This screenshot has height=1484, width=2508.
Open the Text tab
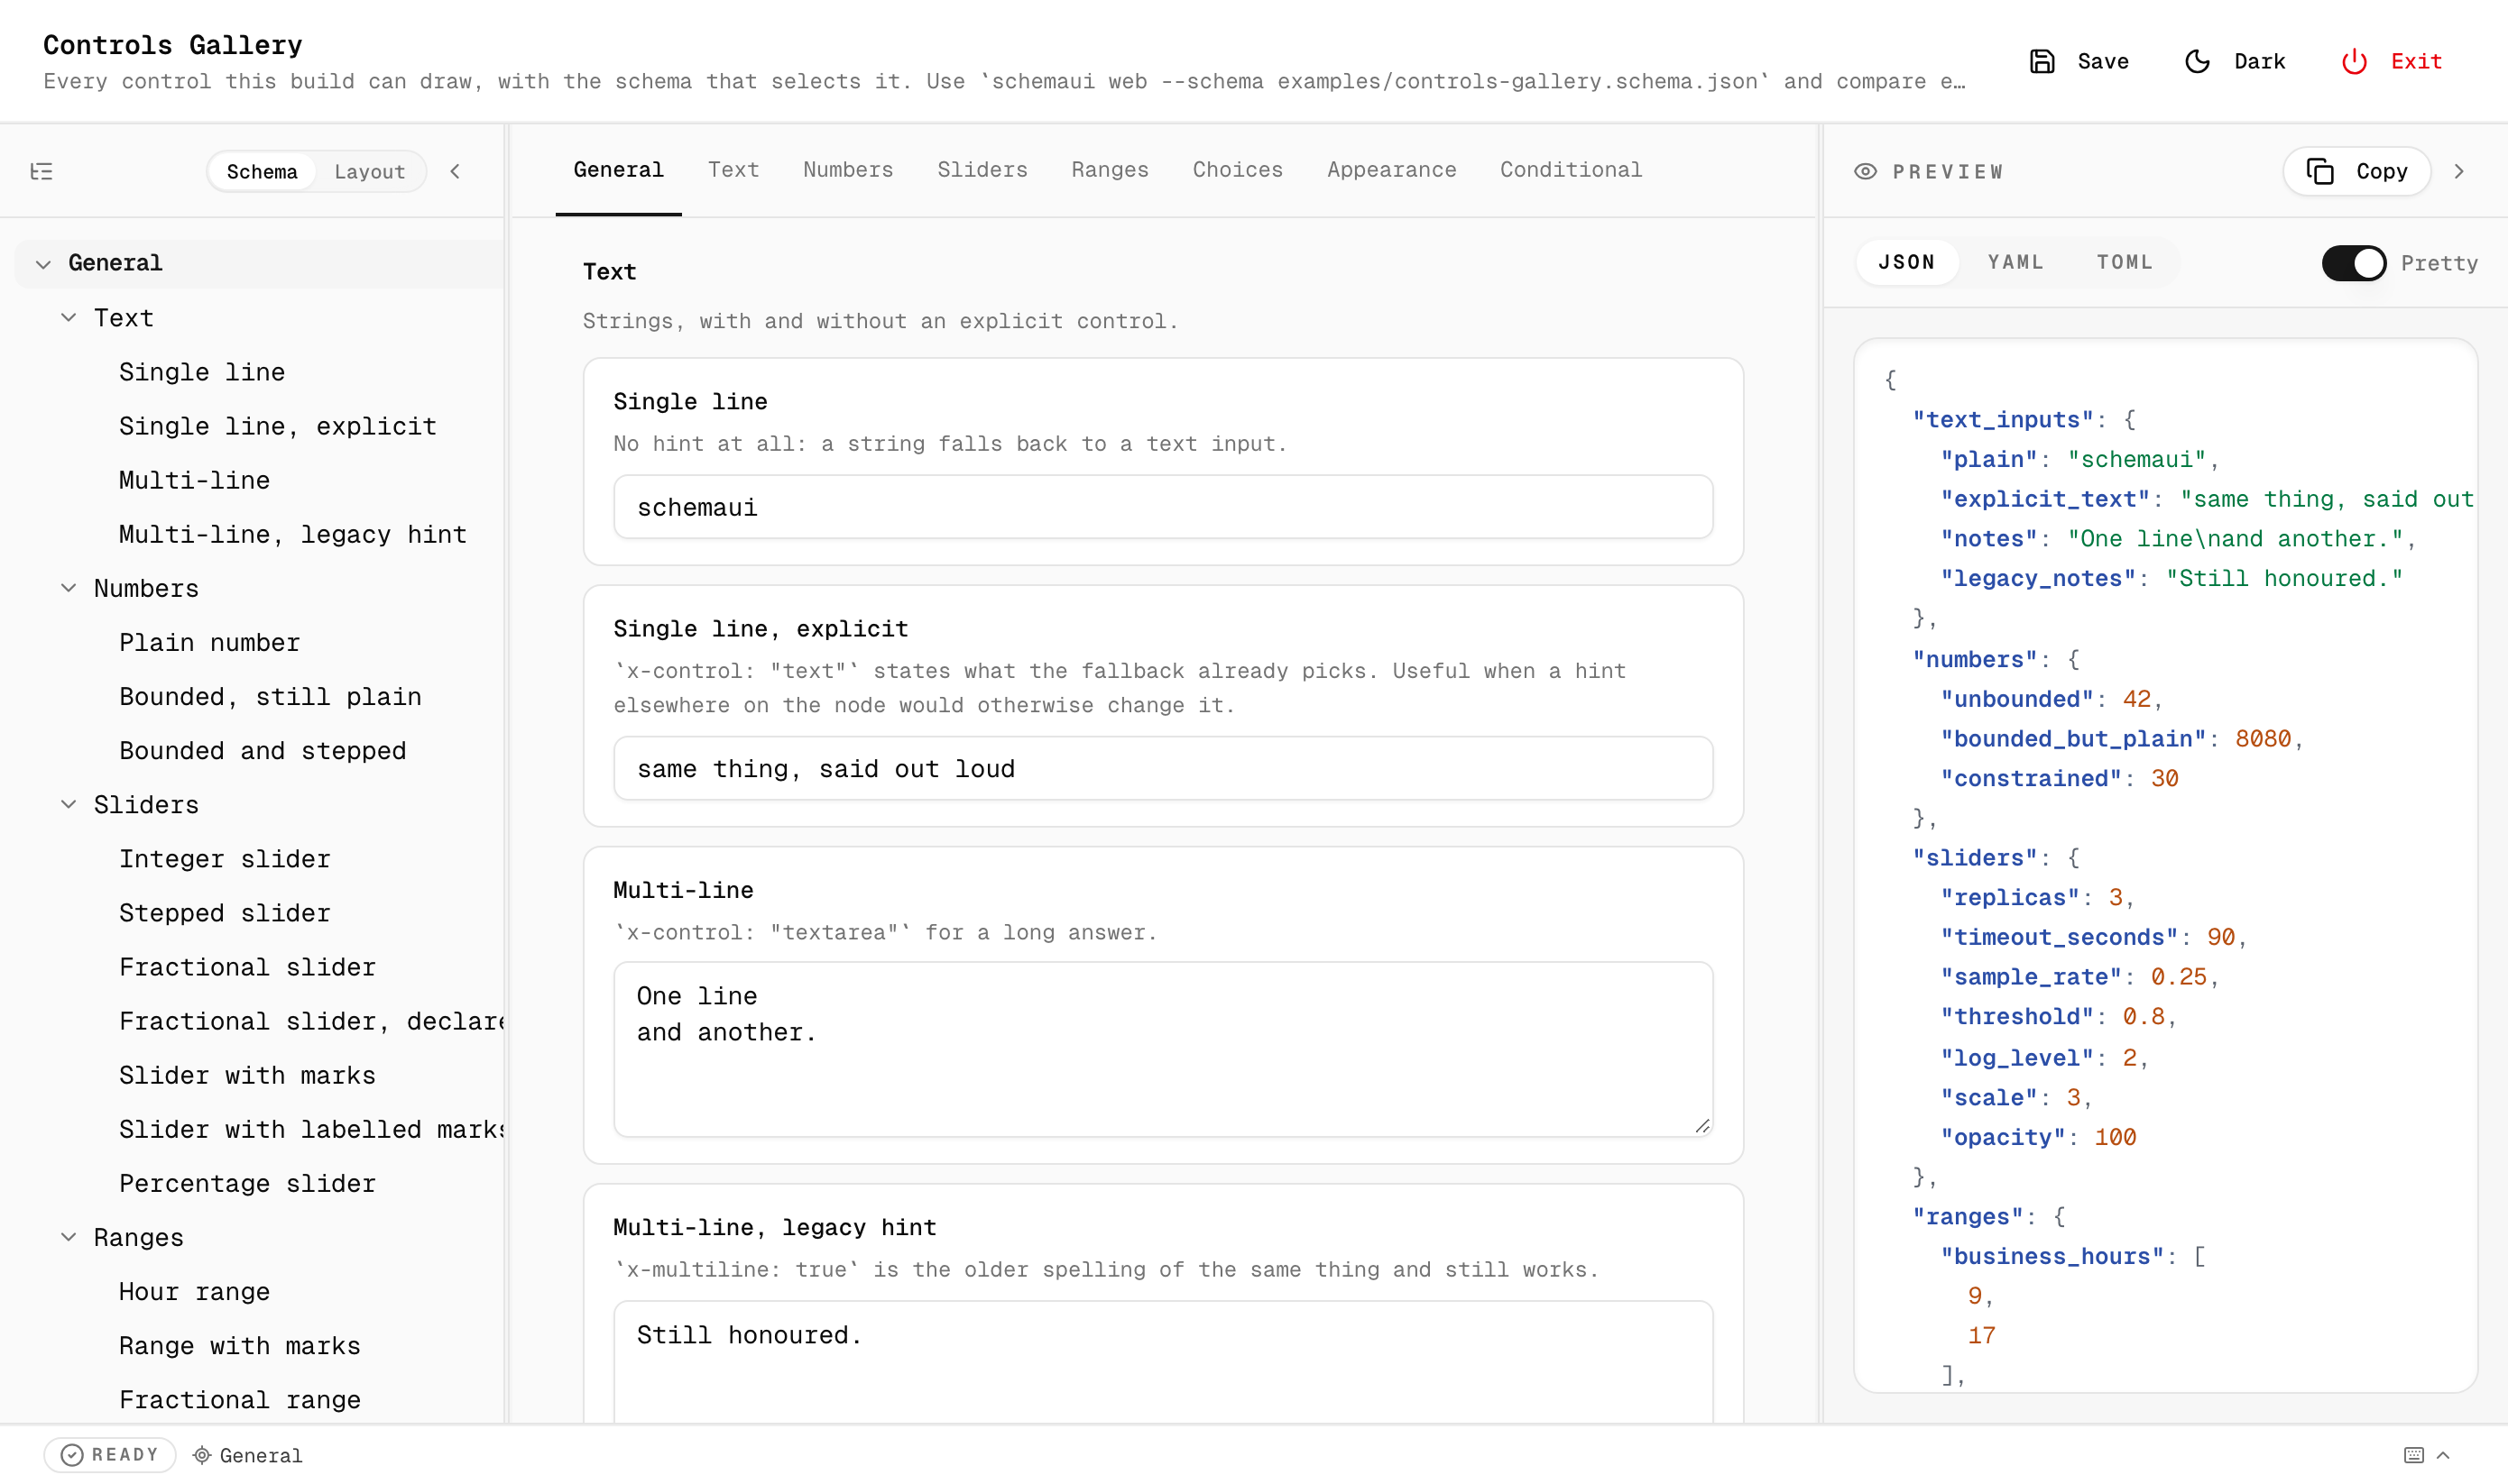point(733,170)
